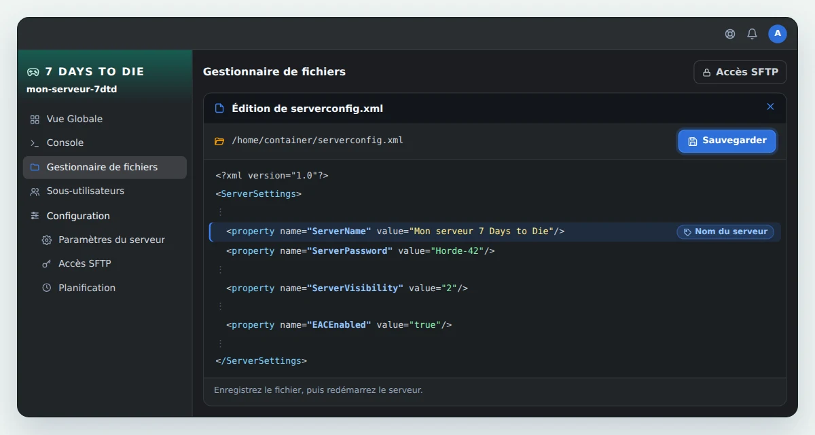Click the value "Horde-42"

tap(457, 251)
